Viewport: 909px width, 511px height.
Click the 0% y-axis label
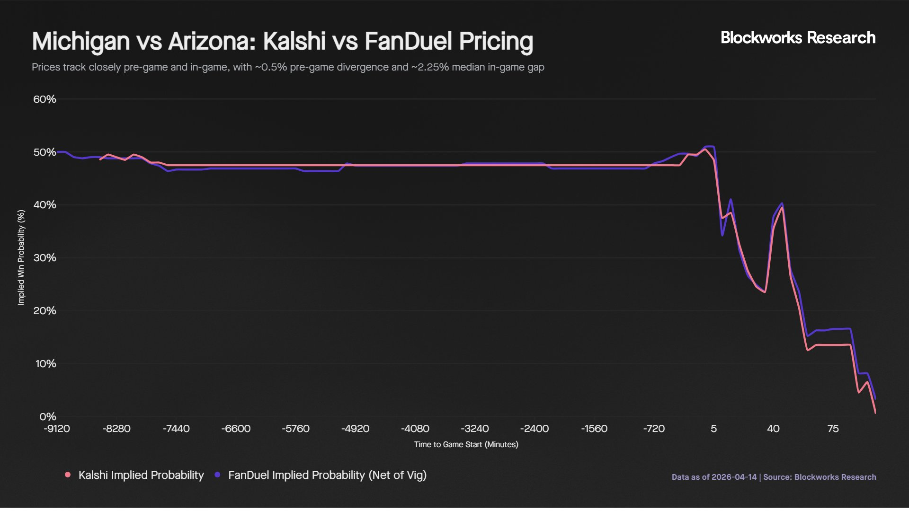coord(47,417)
